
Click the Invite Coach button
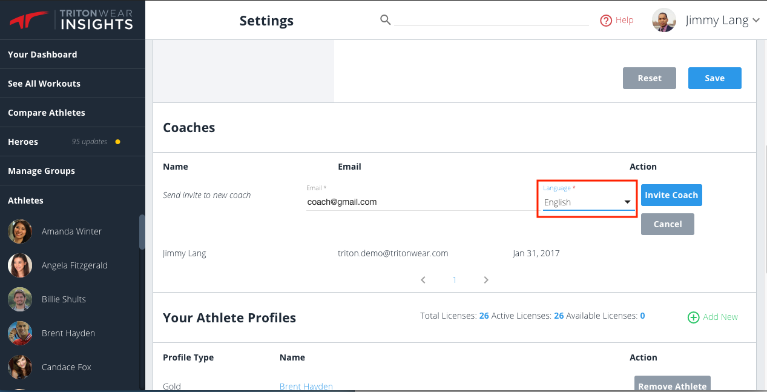671,195
